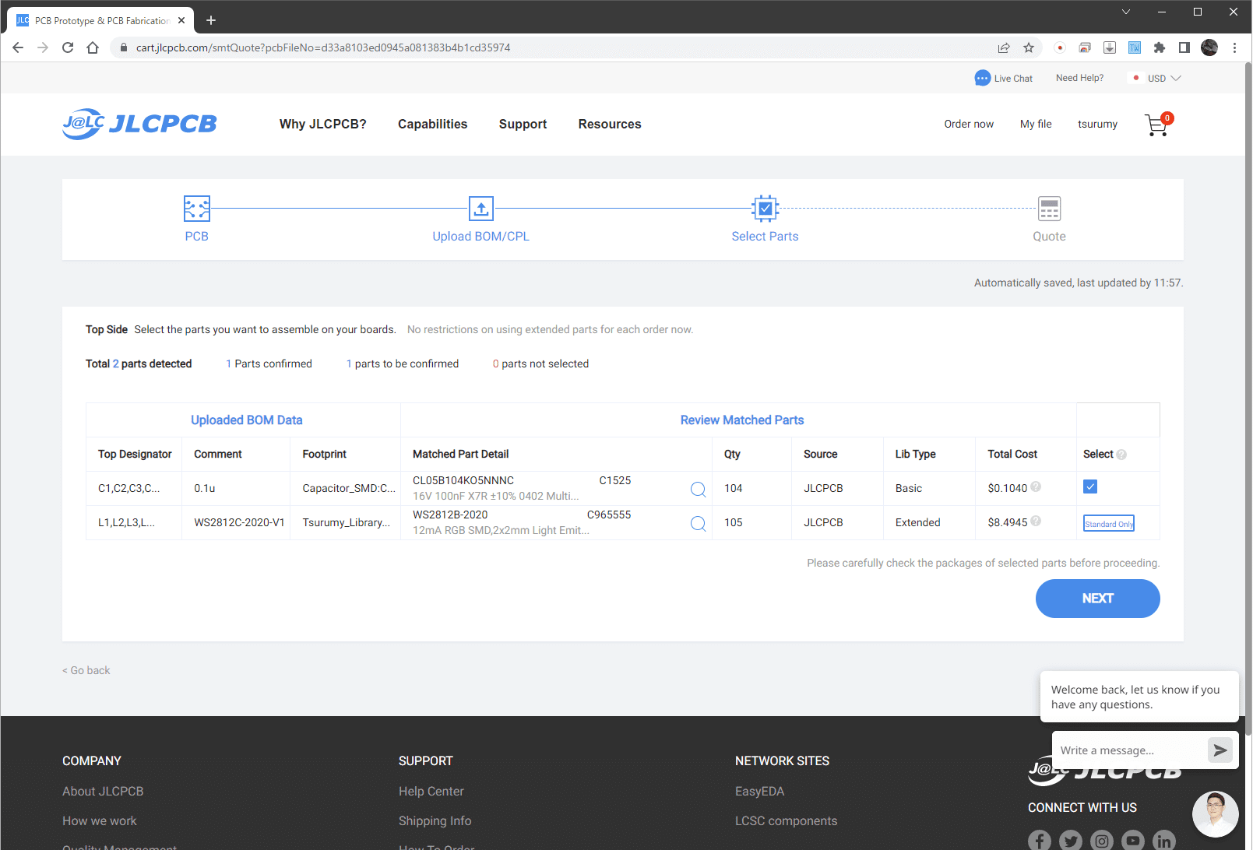The height and width of the screenshot is (850, 1253).
Task: Open Help Center footer link
Action: (x=431, y=791)
